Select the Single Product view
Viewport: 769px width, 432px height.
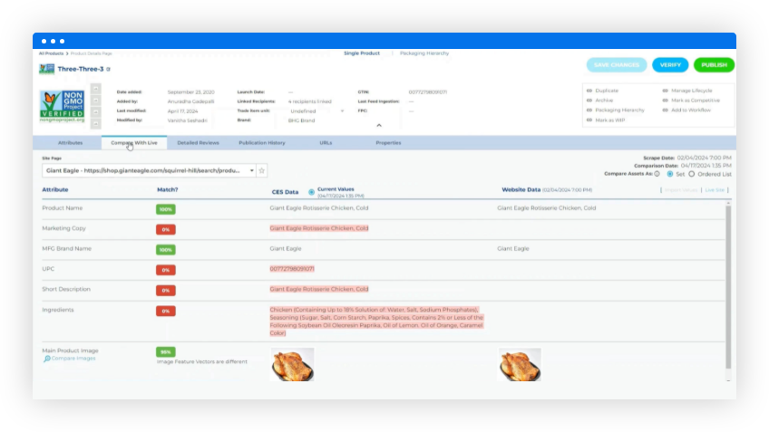tap(362, 53)
